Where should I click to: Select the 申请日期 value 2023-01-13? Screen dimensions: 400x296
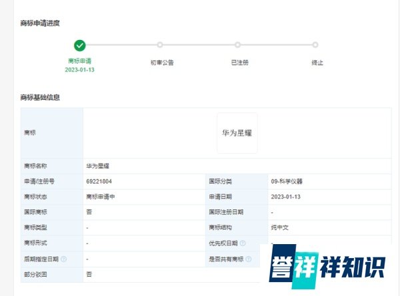point(286,197)
